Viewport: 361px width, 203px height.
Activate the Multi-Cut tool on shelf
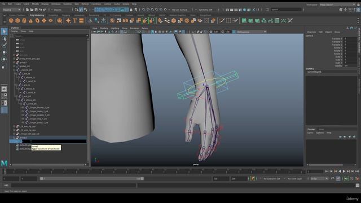(x=222, y=21)
